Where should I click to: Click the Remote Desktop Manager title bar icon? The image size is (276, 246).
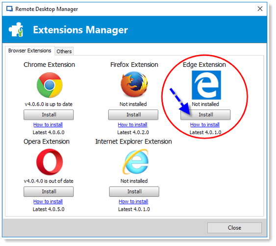coord(9,9)
